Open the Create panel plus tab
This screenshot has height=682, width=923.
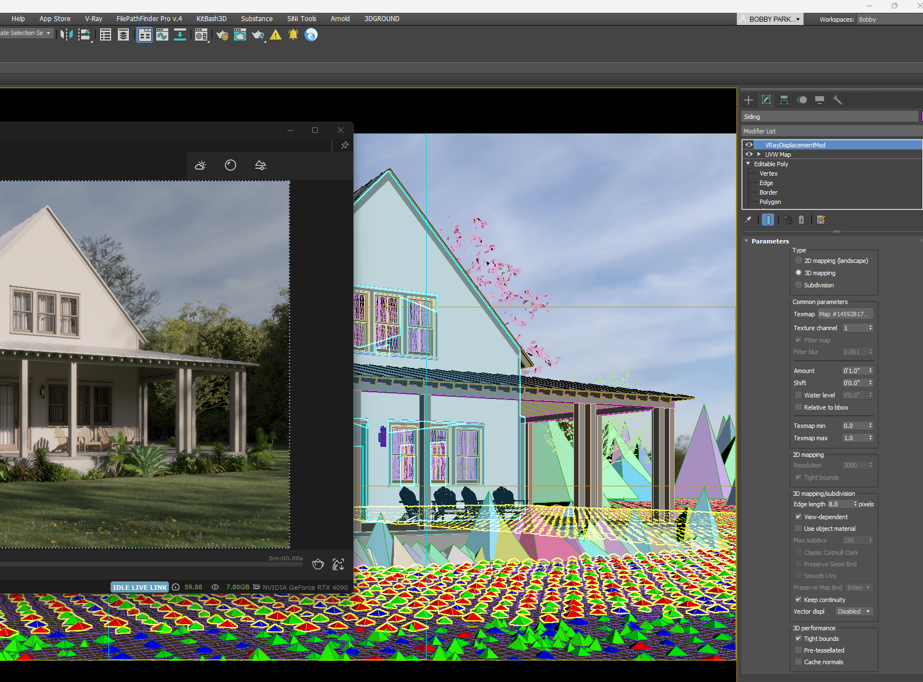pyautogui.click(x=749, y=100)
